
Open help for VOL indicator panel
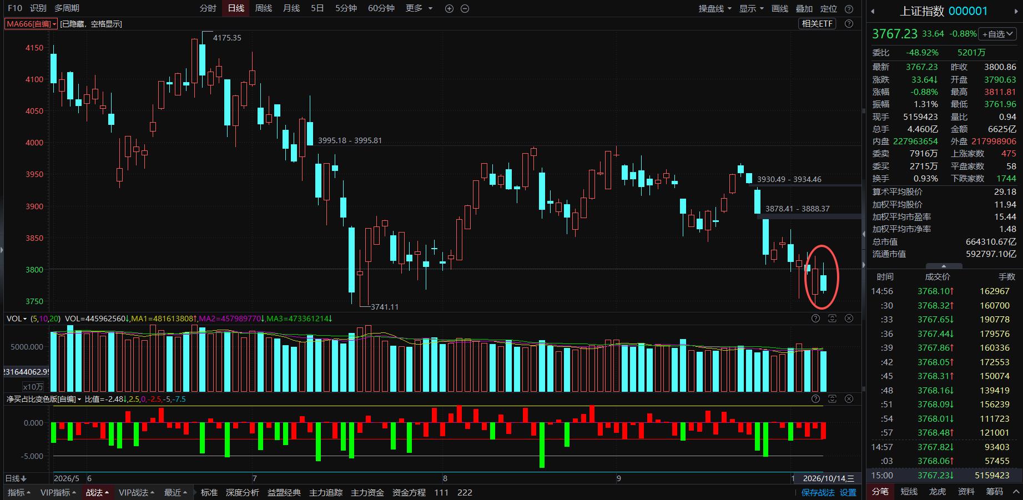pyautogui.click(x=815, y=319)
